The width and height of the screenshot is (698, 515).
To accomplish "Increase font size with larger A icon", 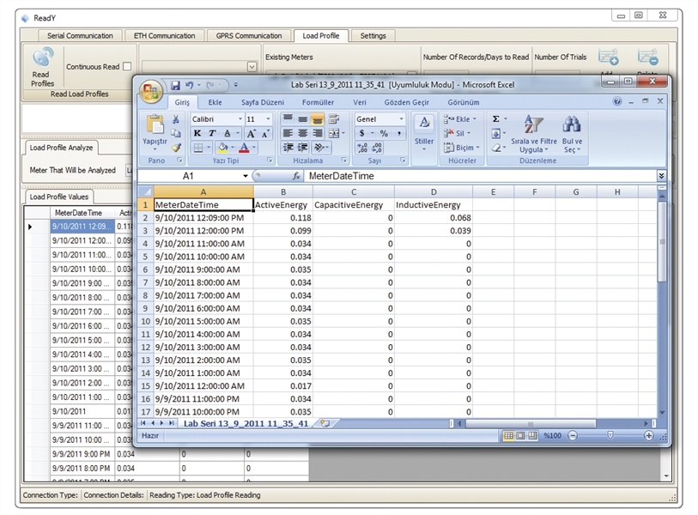I will [x=251, y=134].
